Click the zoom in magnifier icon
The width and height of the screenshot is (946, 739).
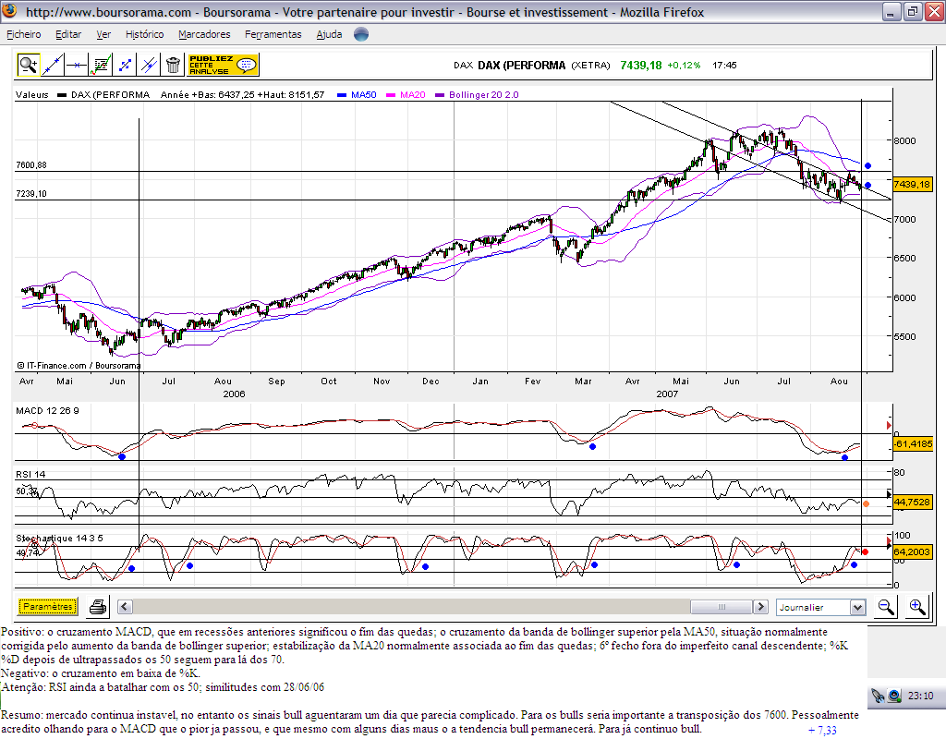[x=917, y=606]
